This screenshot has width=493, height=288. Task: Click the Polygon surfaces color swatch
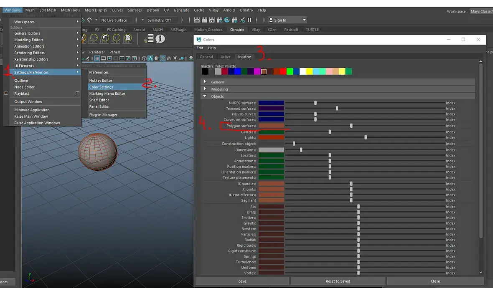tap(271, 126)
